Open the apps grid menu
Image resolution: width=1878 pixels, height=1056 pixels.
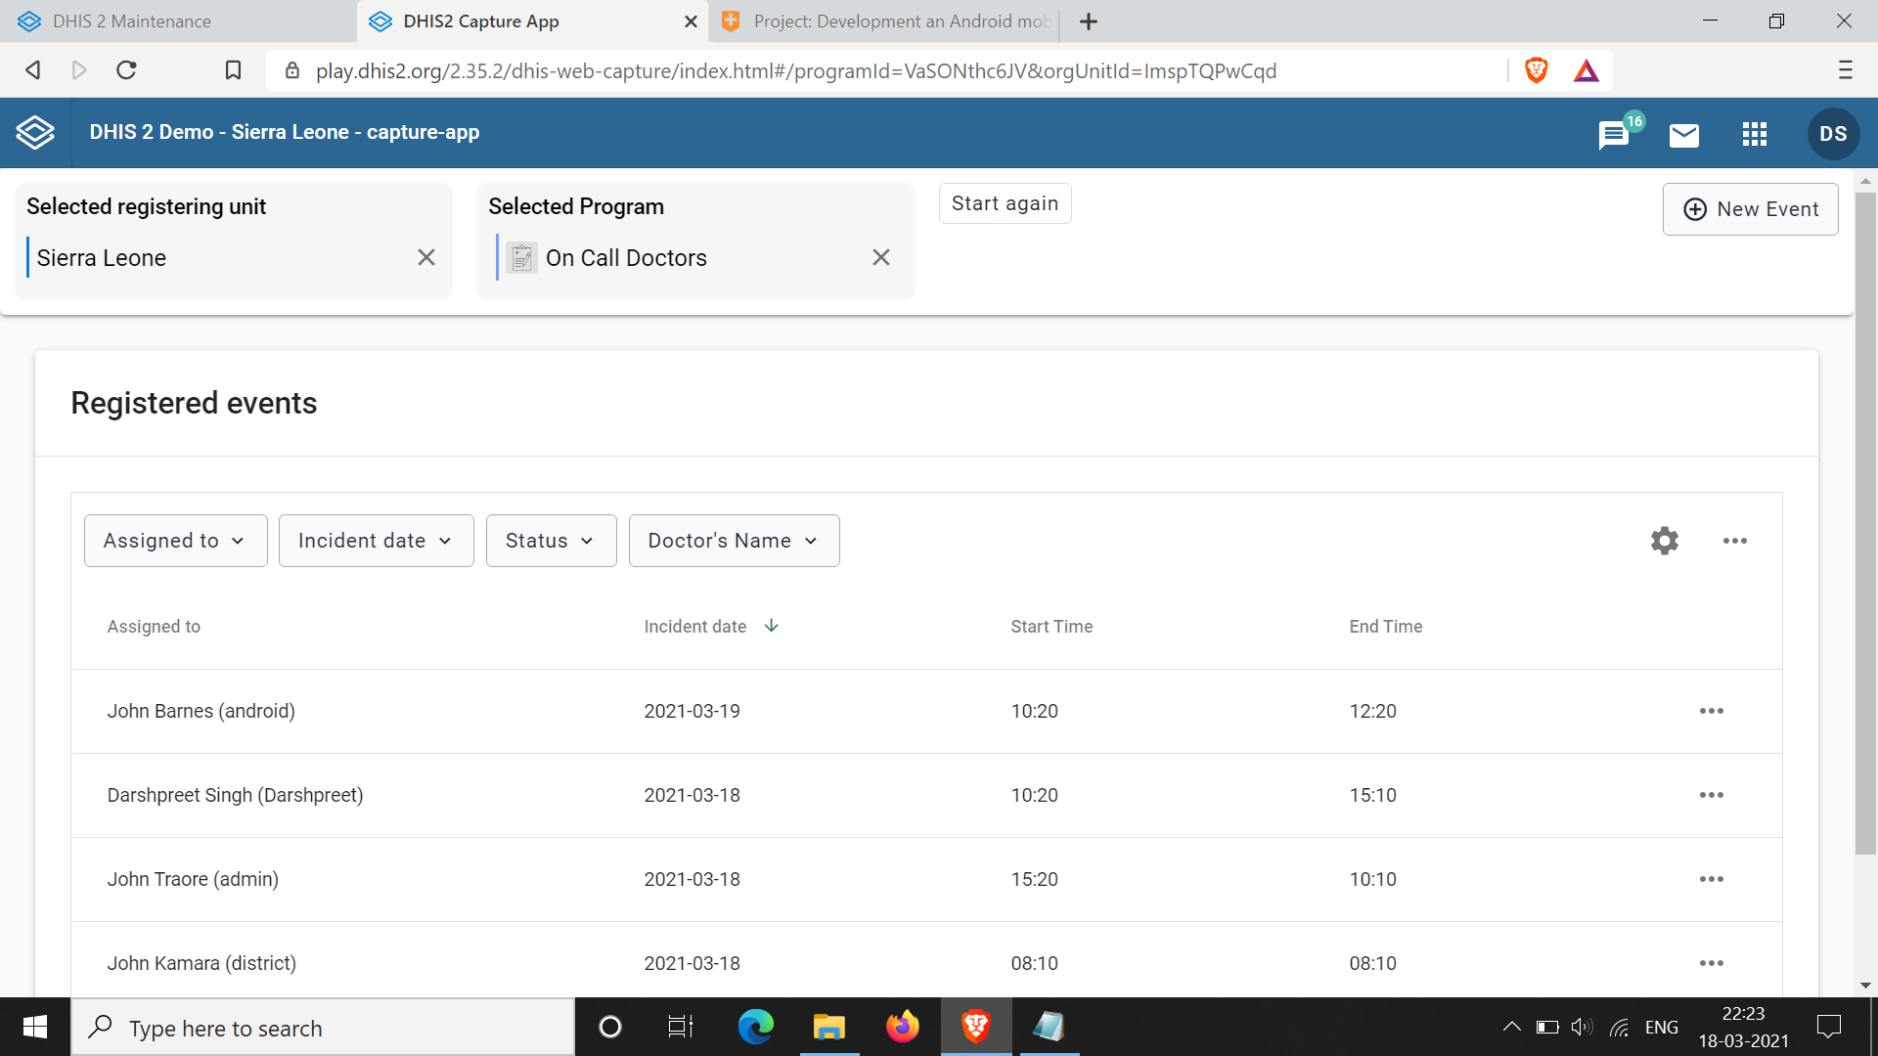coord(1754,134)
